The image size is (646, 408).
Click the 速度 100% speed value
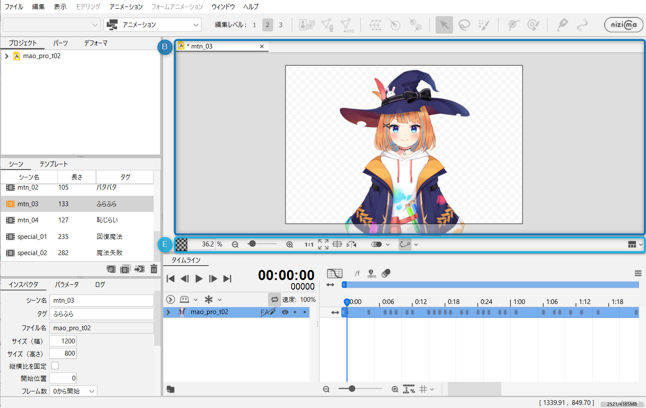pos(308,300)
